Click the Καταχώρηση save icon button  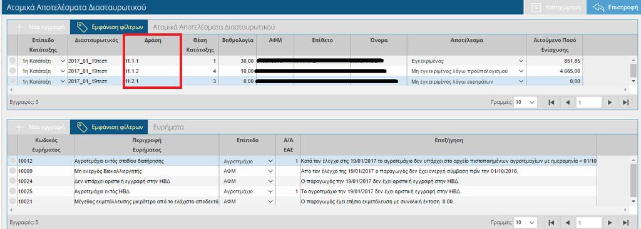(x=558, y=8)
